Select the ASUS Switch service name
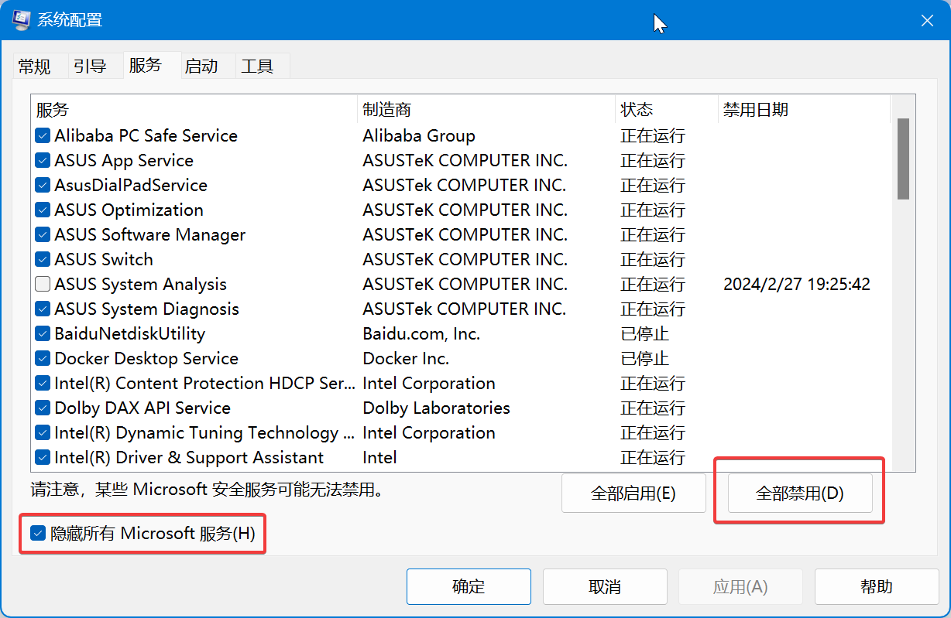The width and height of the screenshot is (951, 618). [104, 260]
